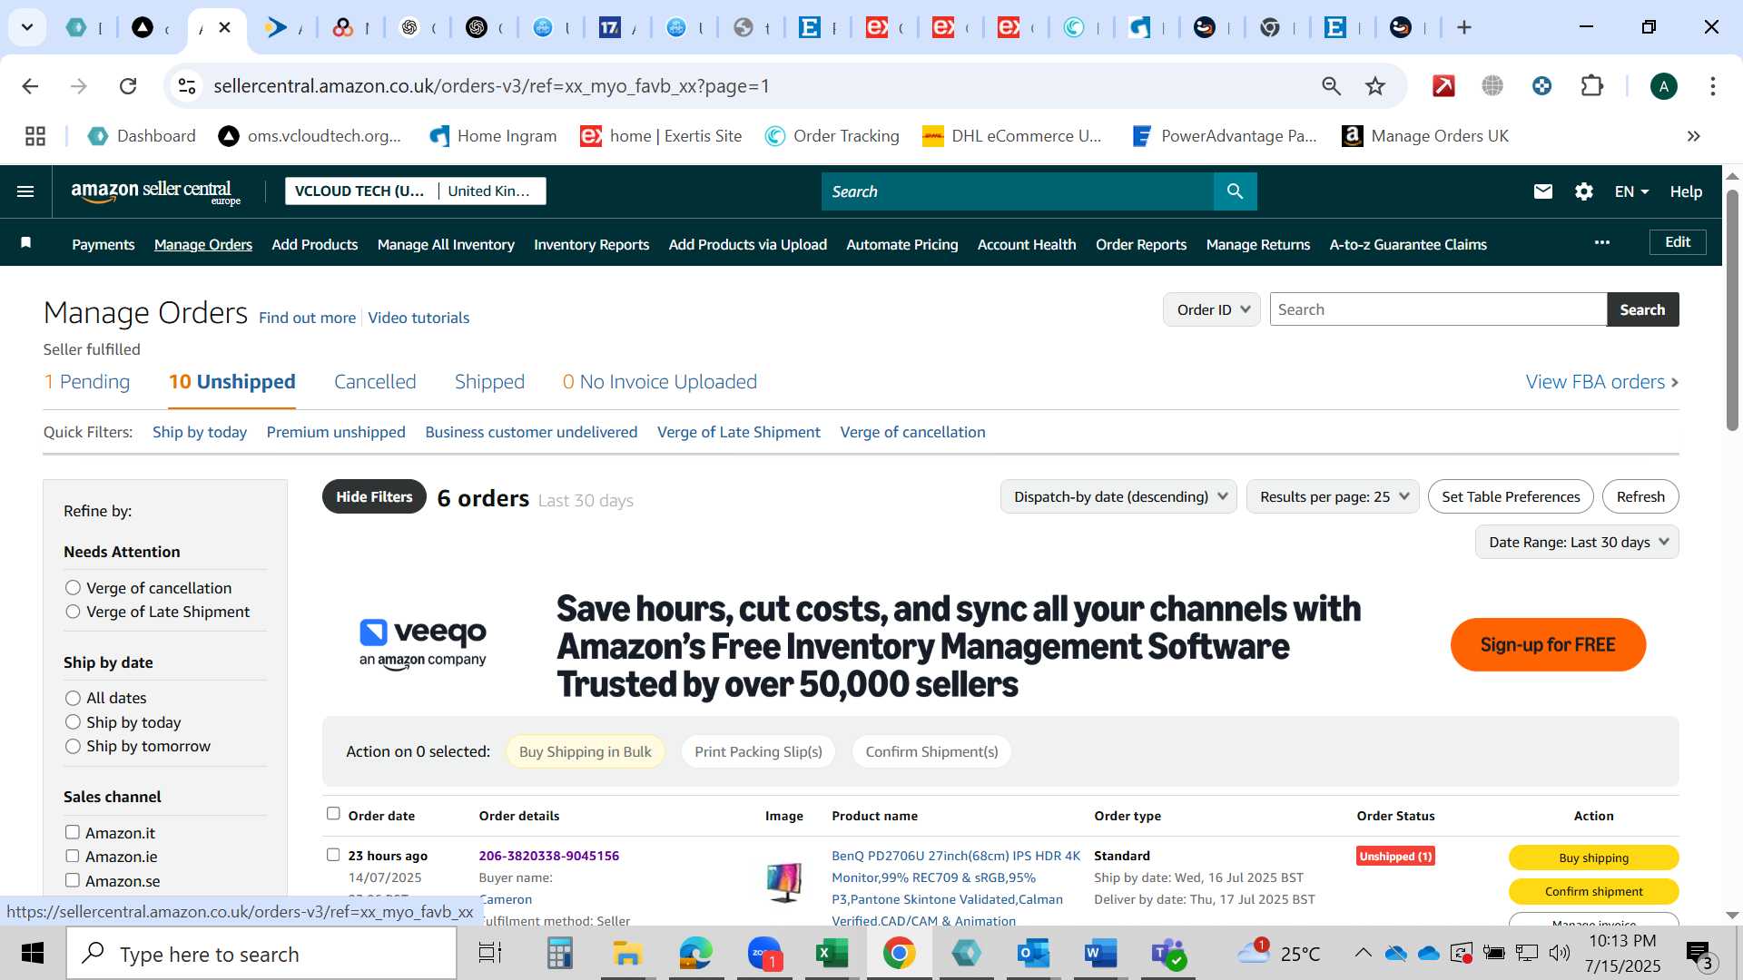This screenshot has width=1743, height=980.
Task: Open the No Invoice Uploaded tab
Action: 660,382
